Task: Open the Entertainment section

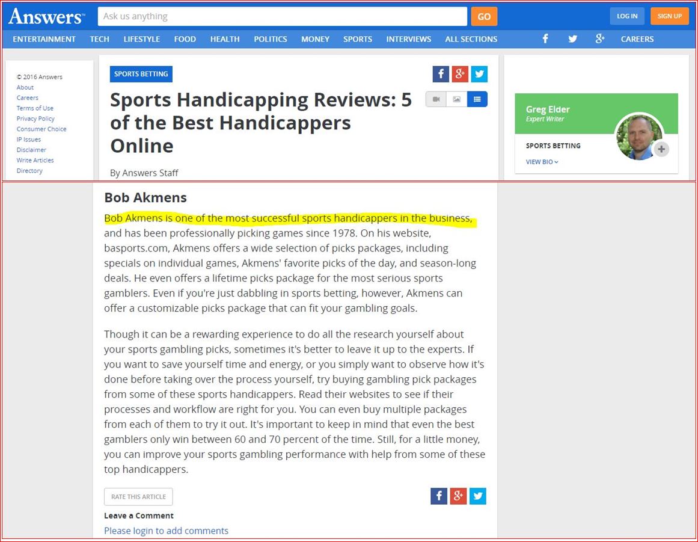Action: tap(44, 39)
